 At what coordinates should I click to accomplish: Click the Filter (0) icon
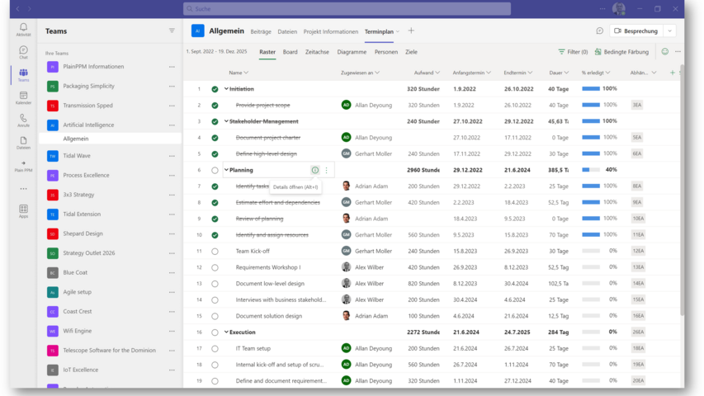click(x=562, y=52)
